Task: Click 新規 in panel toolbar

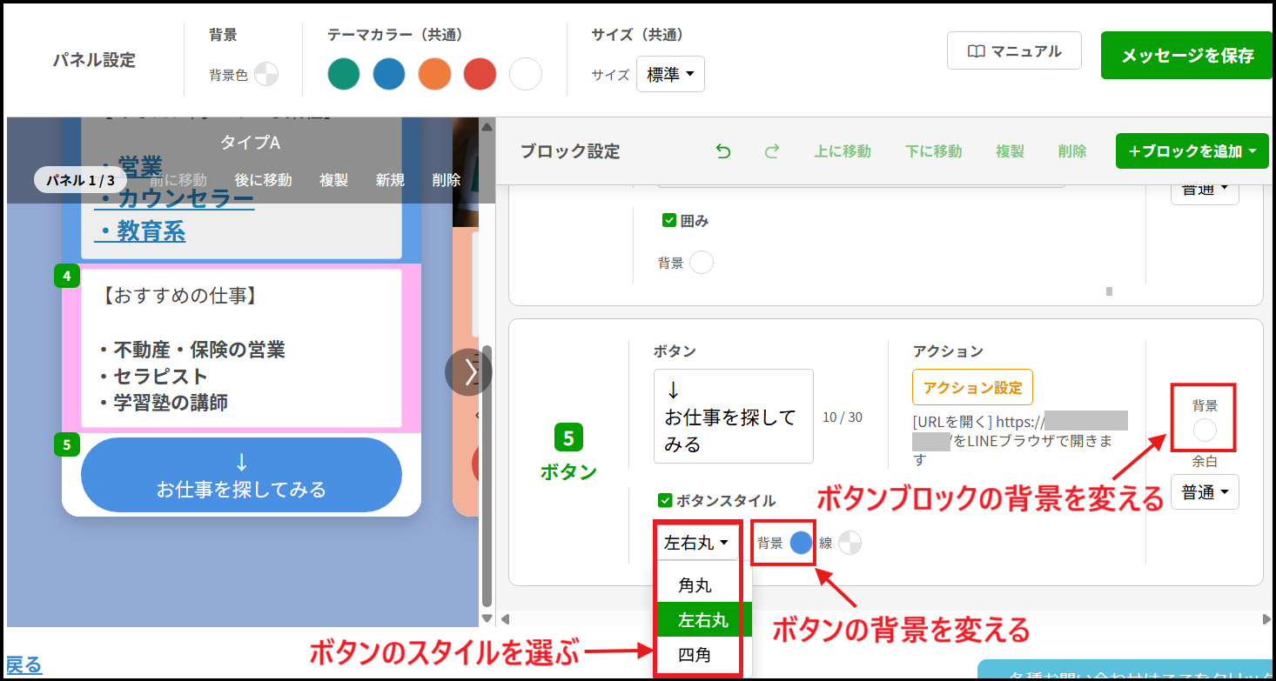Action: (x=390, y=180)
